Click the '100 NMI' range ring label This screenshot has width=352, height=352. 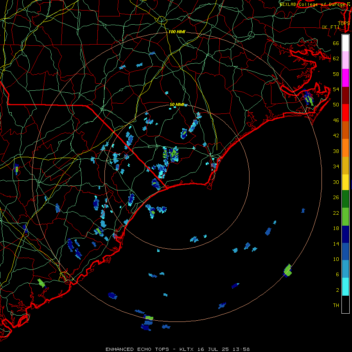click(x=177, y=32)
